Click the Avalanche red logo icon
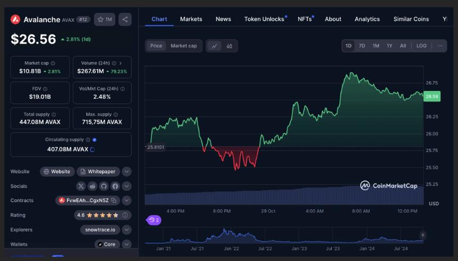 point(15,20)
